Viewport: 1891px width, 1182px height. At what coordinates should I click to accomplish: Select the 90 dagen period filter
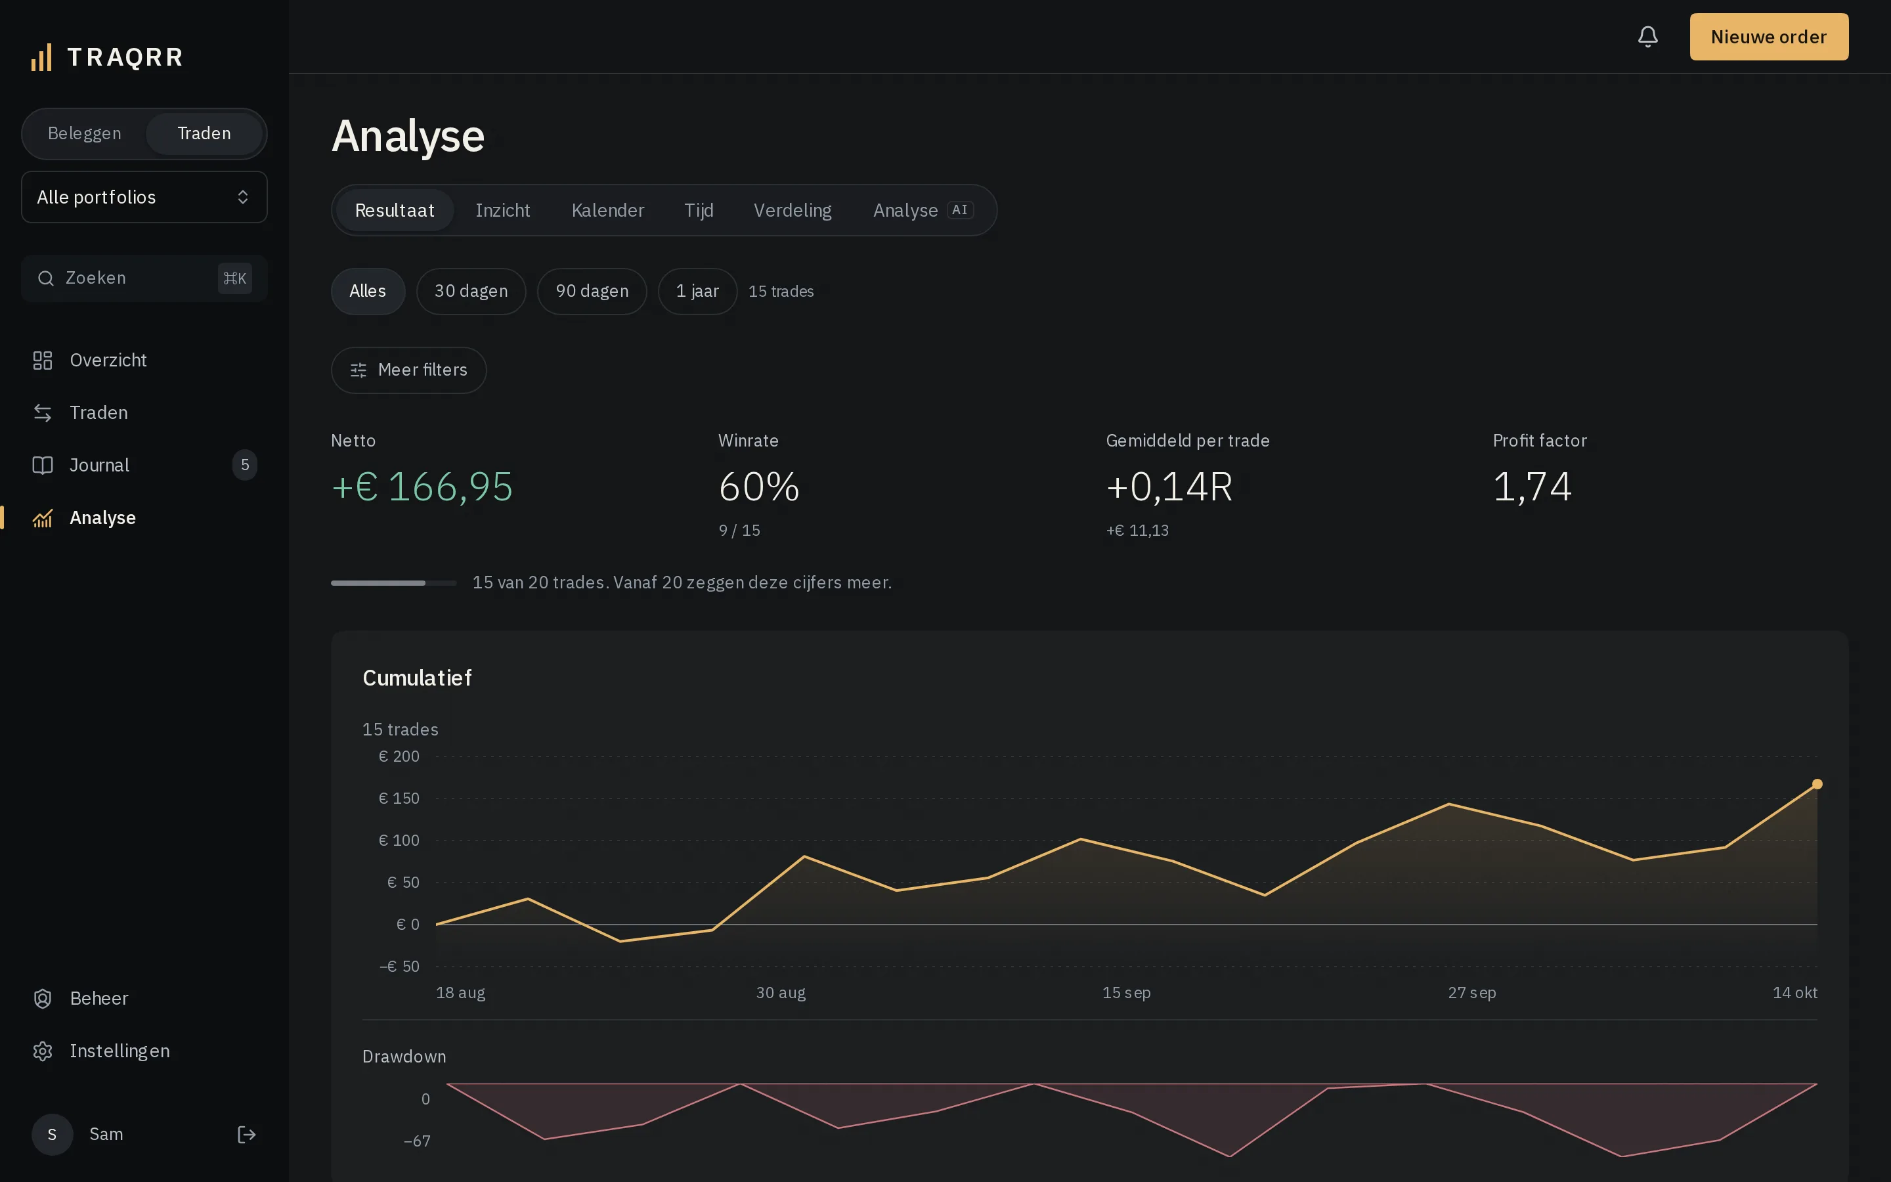592,292
